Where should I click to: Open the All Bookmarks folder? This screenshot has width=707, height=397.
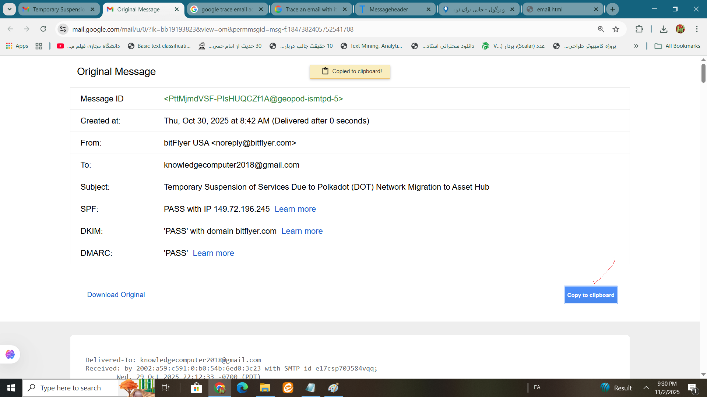pos(678,46)
